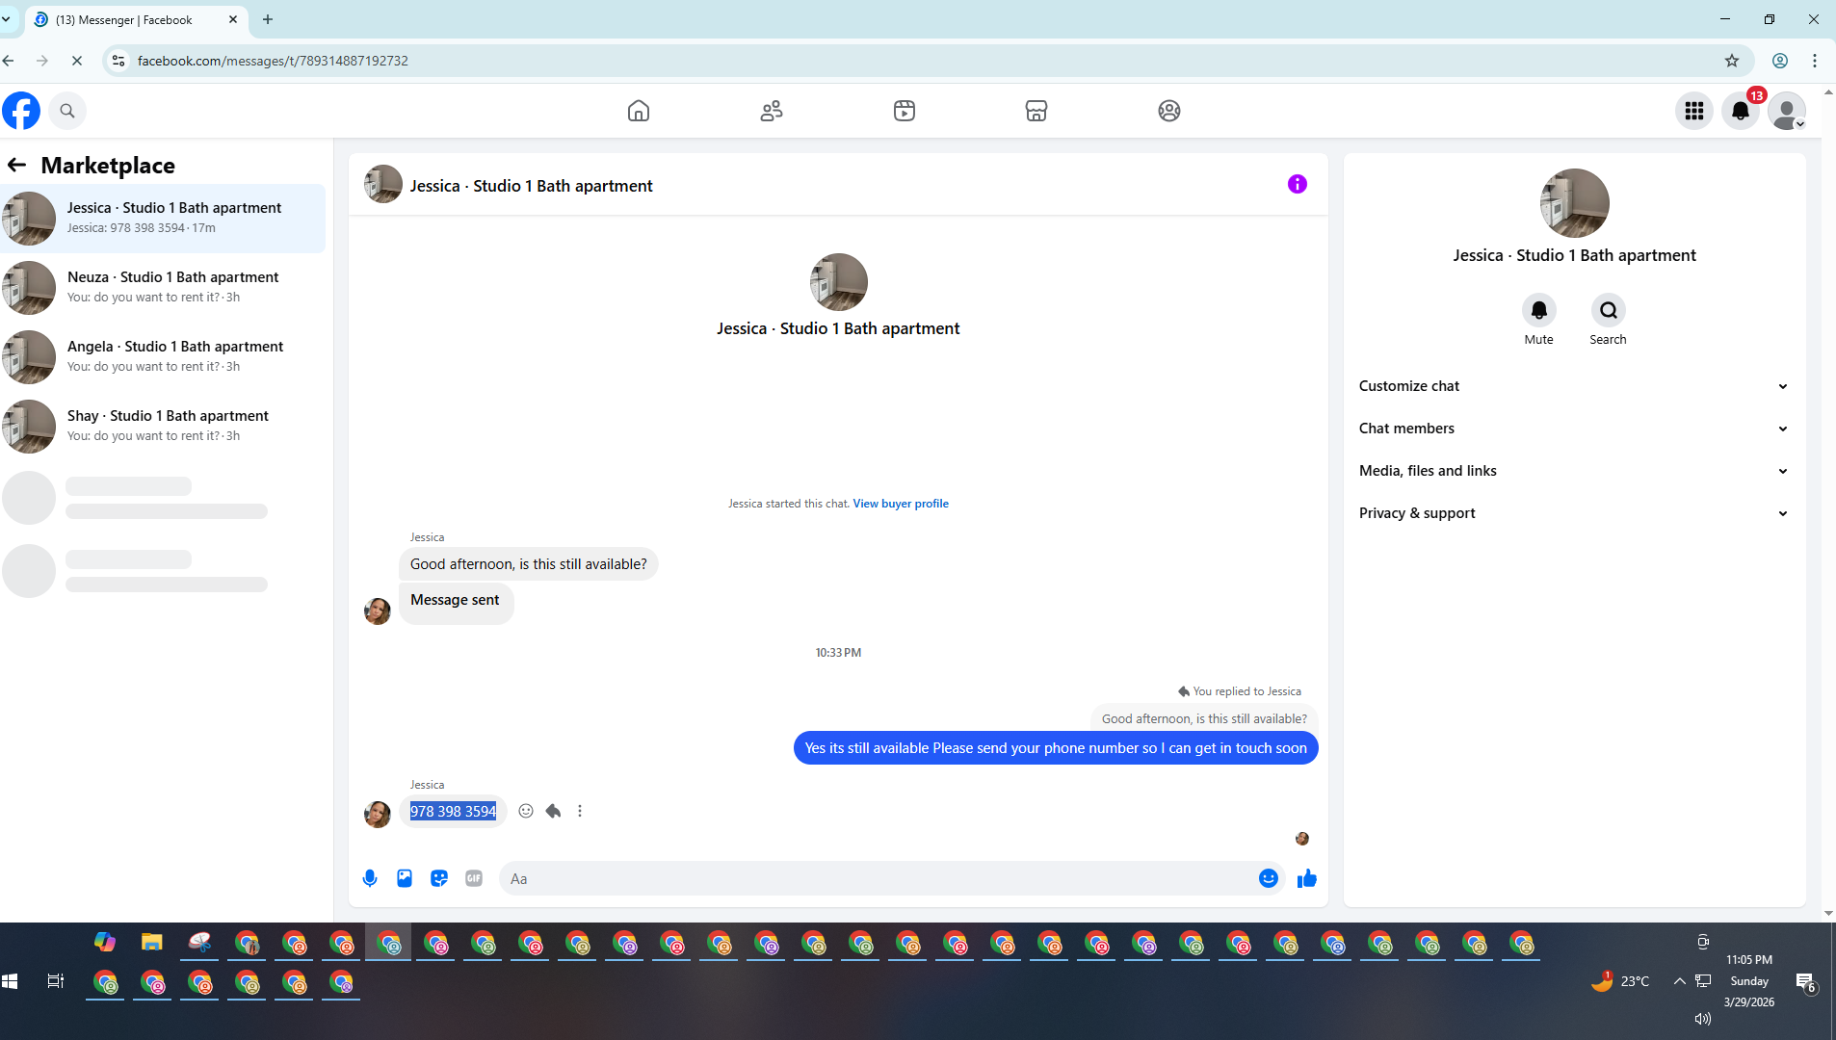Expand Chat members section

click(1574, 429)
